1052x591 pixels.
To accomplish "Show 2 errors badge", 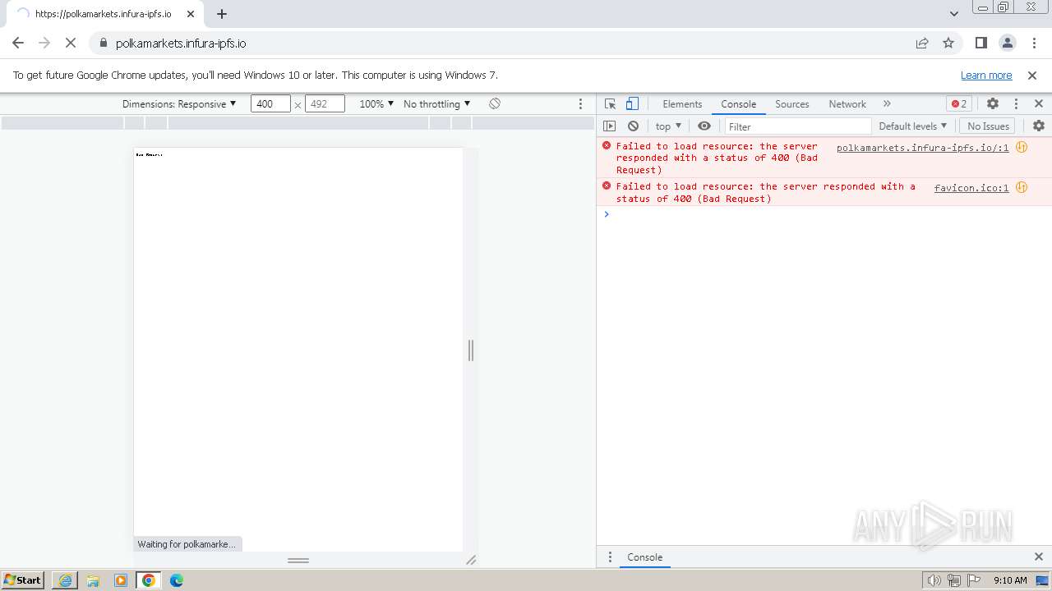I will [x=959, y=103].
